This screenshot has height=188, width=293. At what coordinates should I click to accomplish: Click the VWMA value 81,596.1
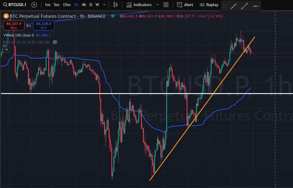point(43,35)
